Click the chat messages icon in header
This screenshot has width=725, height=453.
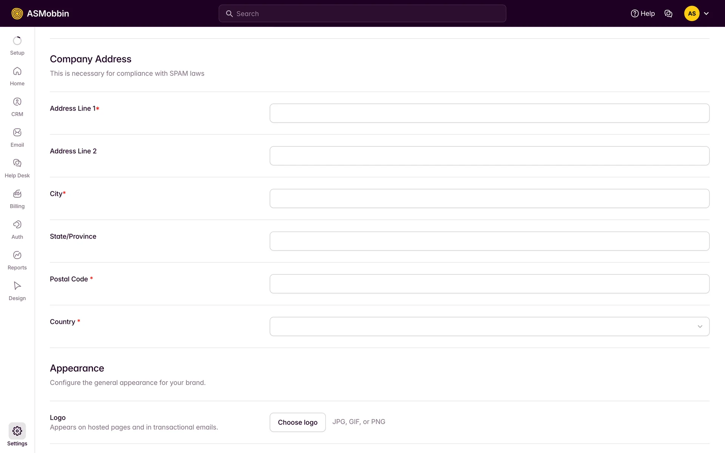pos(668,14)
